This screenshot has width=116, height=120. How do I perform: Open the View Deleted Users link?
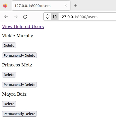coord(23,27)
